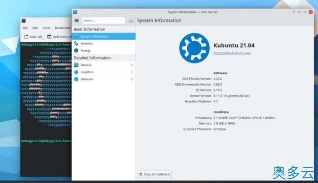Click the Software section heading
This screenshot has width=318, height=183.
(220, 73)
